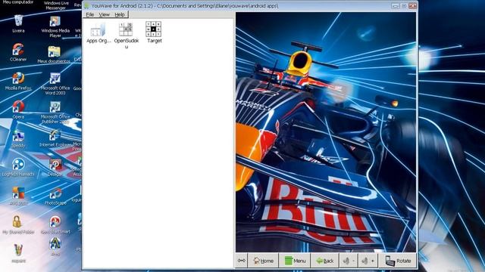485x272 pixels.
Task: Select the AVG 2011 desktop icon
Action: [x=18, y=196]
